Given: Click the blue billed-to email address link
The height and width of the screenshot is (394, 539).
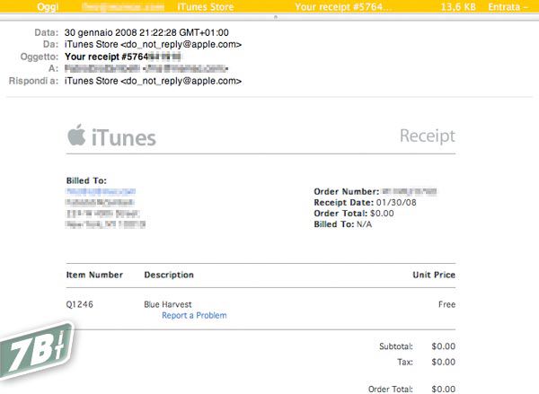Looking at the screenshot, I should point(101,191).
